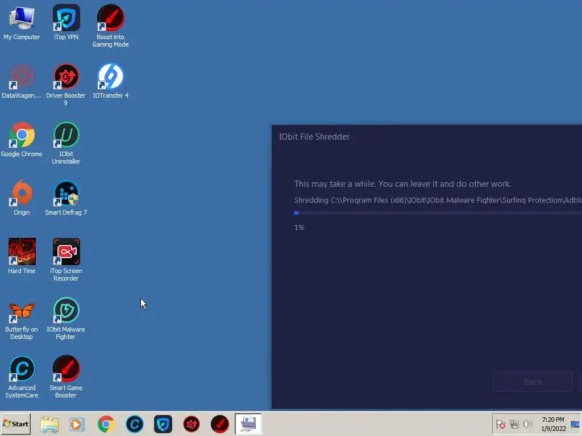This screenshot has height=436, width=582.
Task: Launch iTop VPN from desktop
Action: tap(66, 23)
